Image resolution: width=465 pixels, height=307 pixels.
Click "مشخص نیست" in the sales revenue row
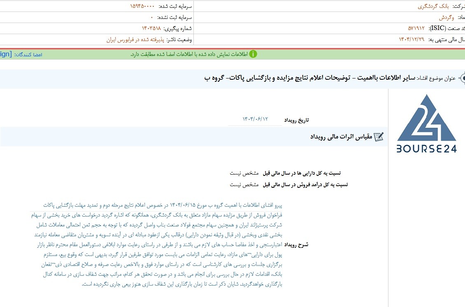click(x=244, y=185)
